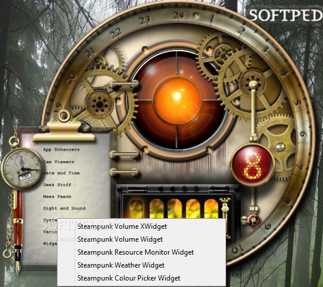This screenshot has height=287, width=323.
Task: Click the hub of the large right gear
Action: (x=253, y=82)
